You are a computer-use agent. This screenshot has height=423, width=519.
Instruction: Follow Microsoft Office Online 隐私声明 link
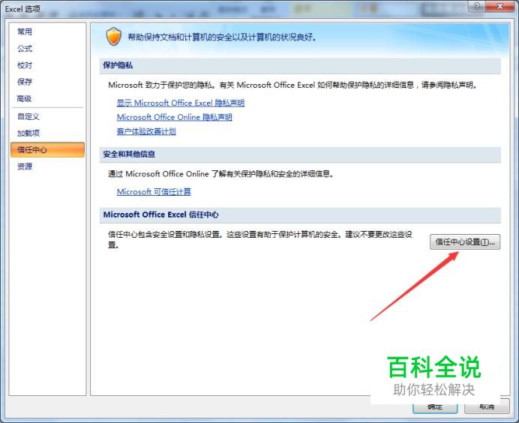click(x=175, y=117)
